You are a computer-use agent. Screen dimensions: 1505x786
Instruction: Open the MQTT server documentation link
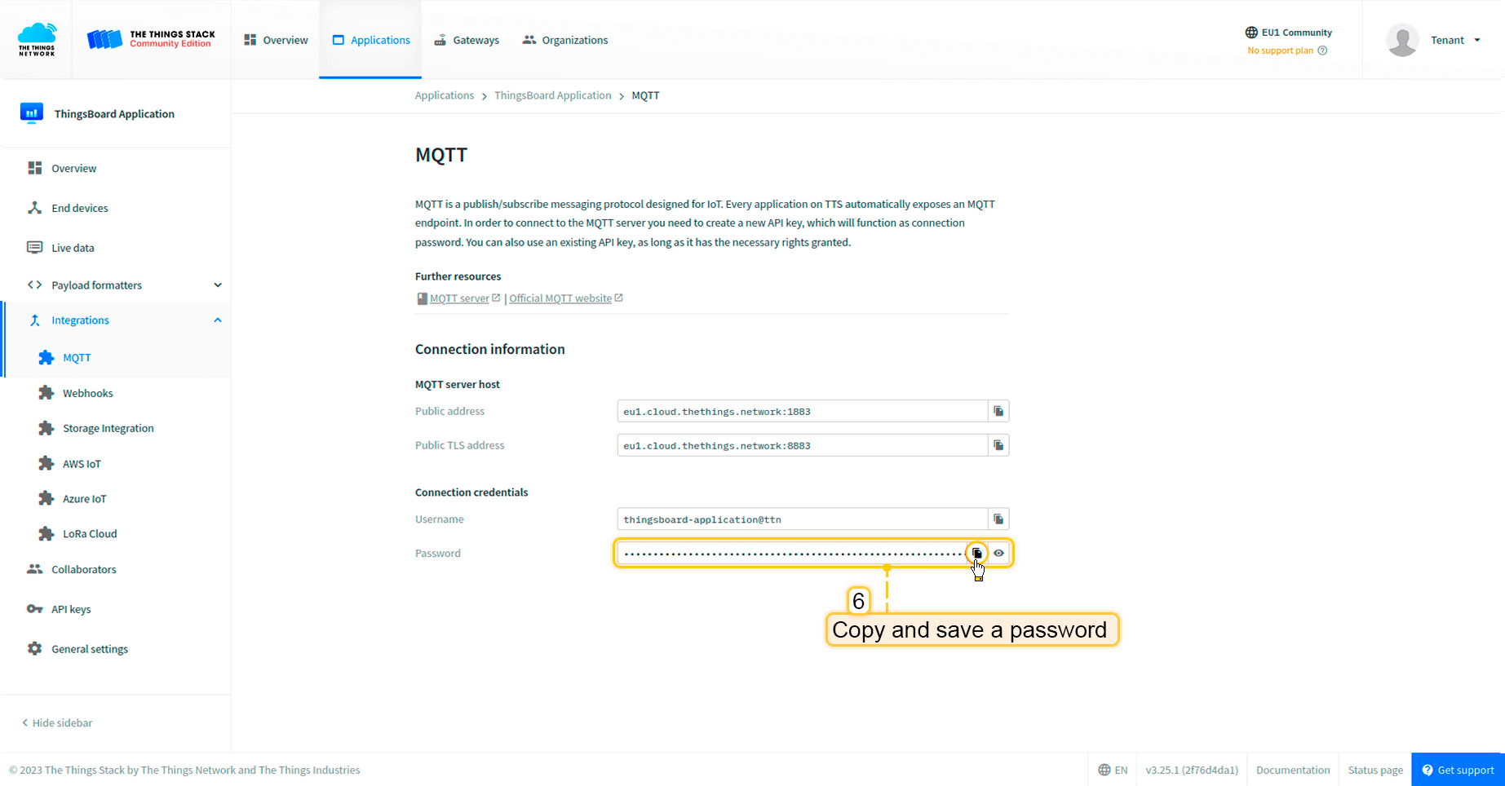[459, 298]
